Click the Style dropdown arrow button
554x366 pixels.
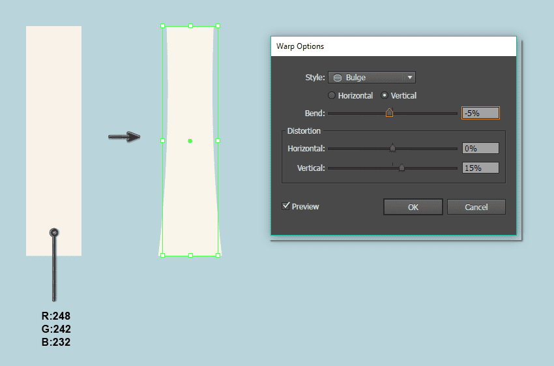[410, 78]
